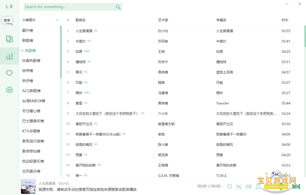Select the 热歌榜 leaderboard
Screen dimensions: 306x195
(30, 51)
